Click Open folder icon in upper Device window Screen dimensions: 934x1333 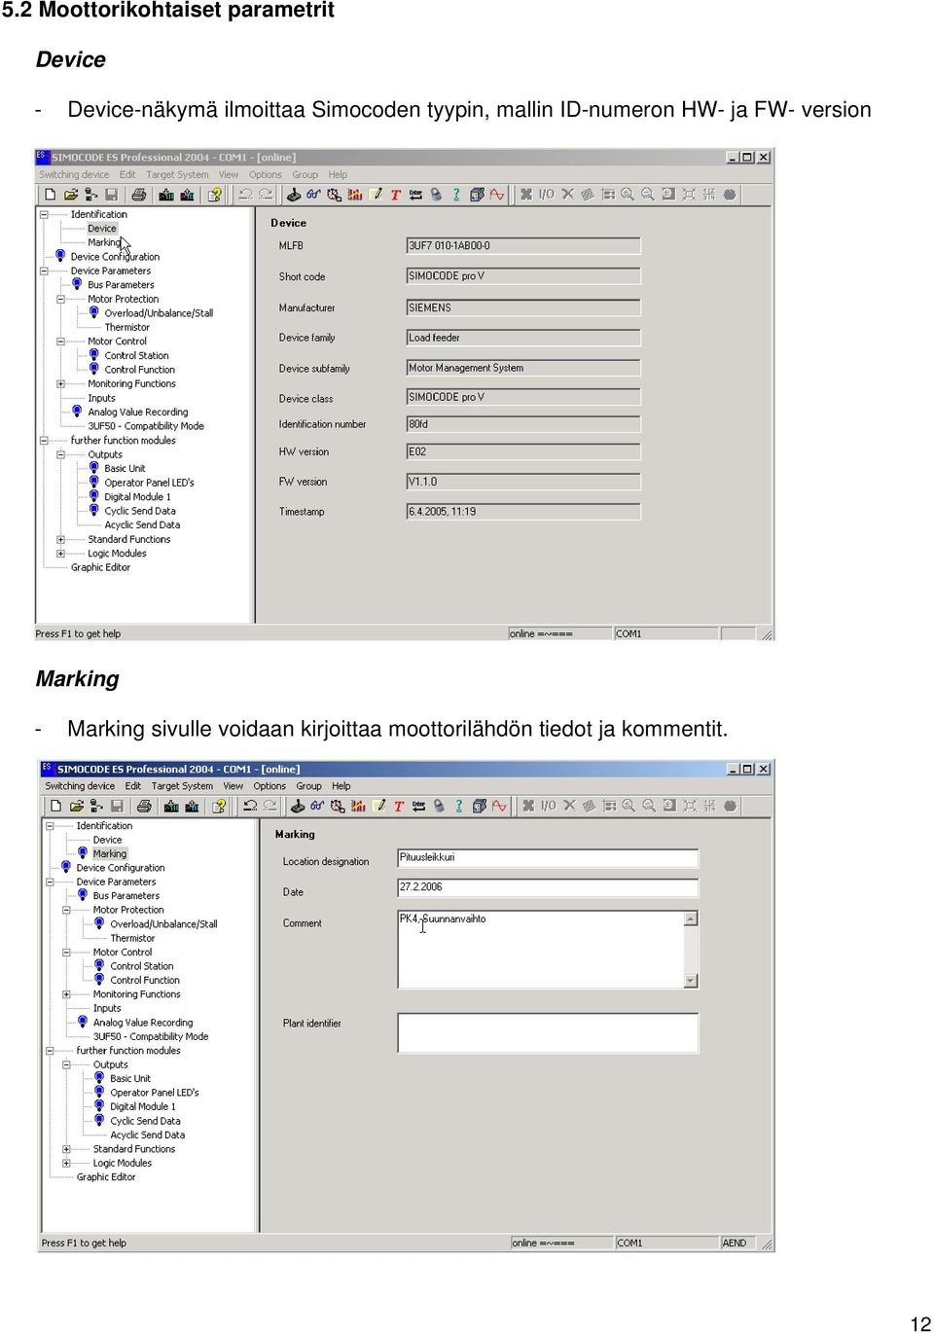pos(71,195)
